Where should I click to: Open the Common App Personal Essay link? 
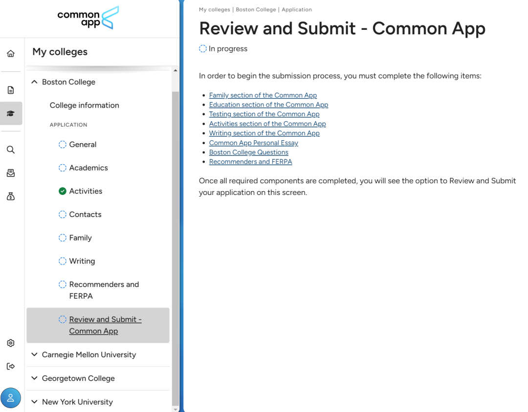(254, 143)
